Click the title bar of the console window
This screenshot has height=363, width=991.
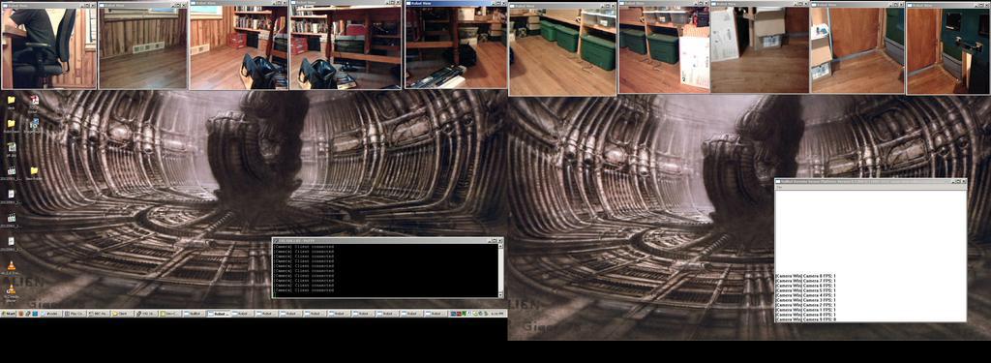[379, 240]
